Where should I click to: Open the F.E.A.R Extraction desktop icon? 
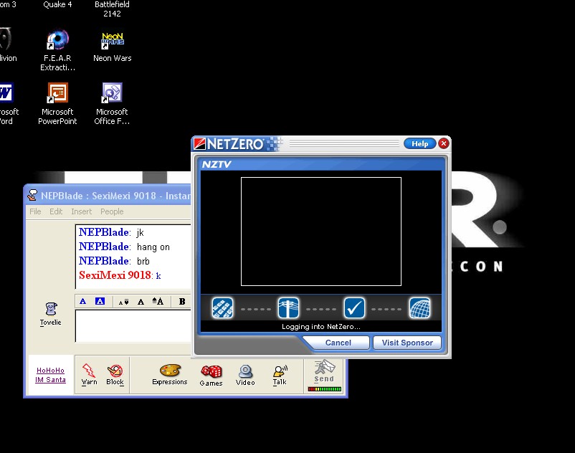point(57,51)
